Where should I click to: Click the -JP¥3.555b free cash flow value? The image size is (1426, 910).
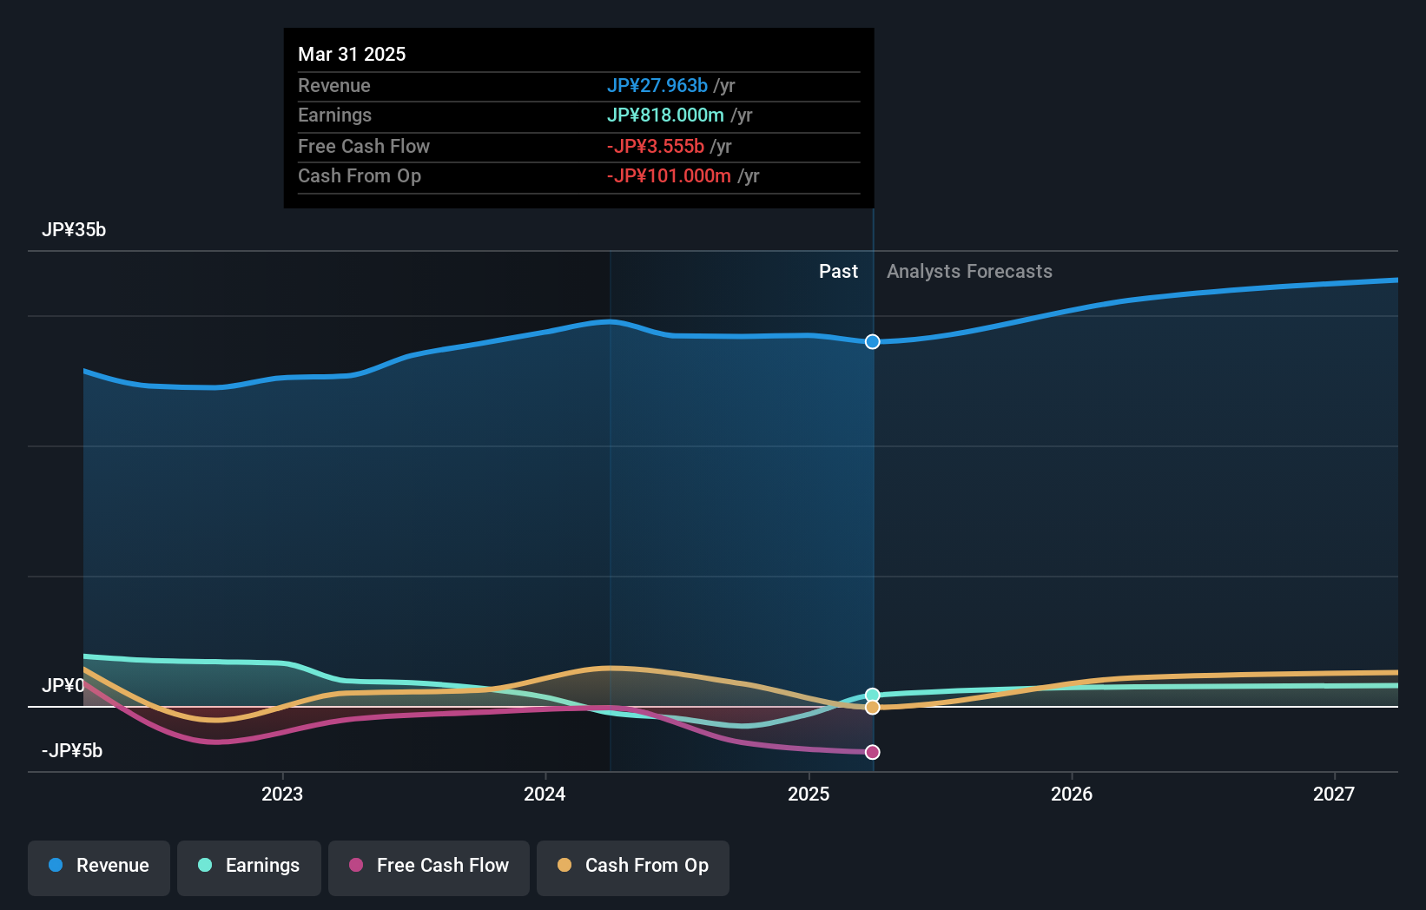[656, 146]
